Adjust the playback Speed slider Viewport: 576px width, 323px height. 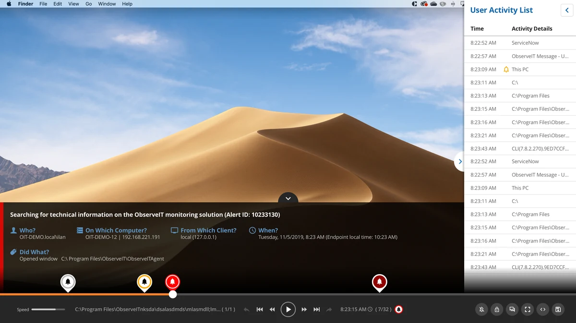pos(48,310)
